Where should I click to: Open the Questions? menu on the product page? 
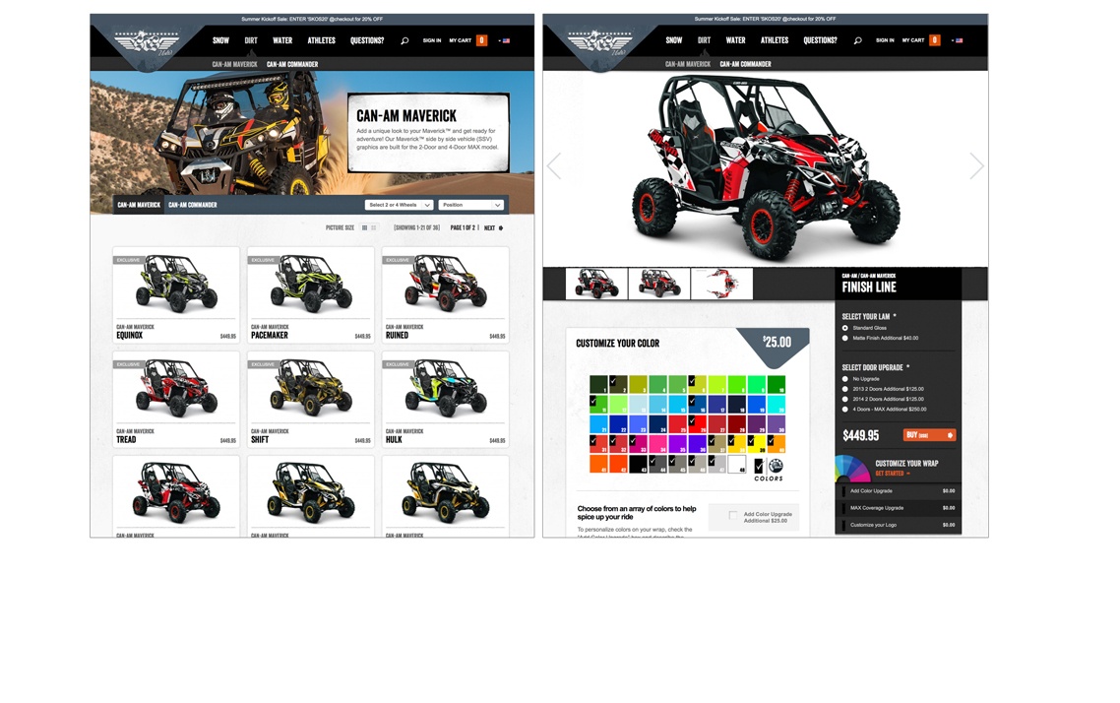(820, 40)
